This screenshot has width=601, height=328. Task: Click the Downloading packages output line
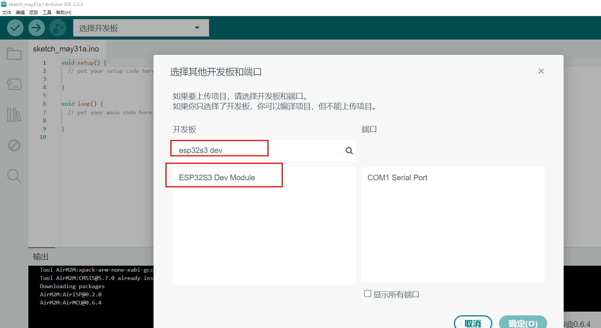point(72,286)
